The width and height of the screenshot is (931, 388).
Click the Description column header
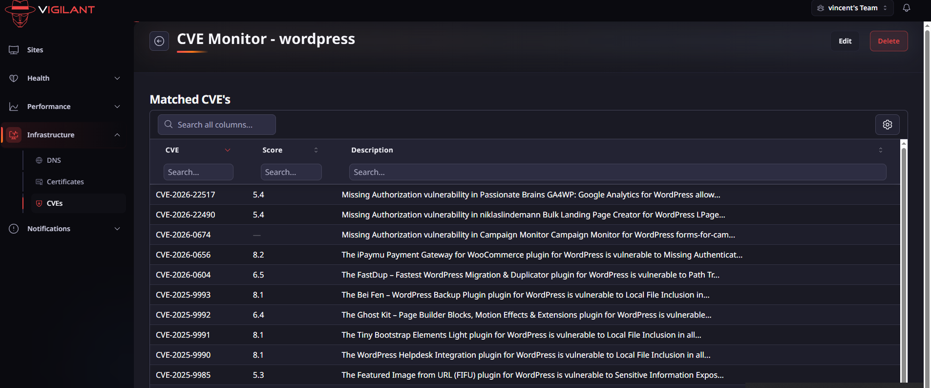click(372, 150)
